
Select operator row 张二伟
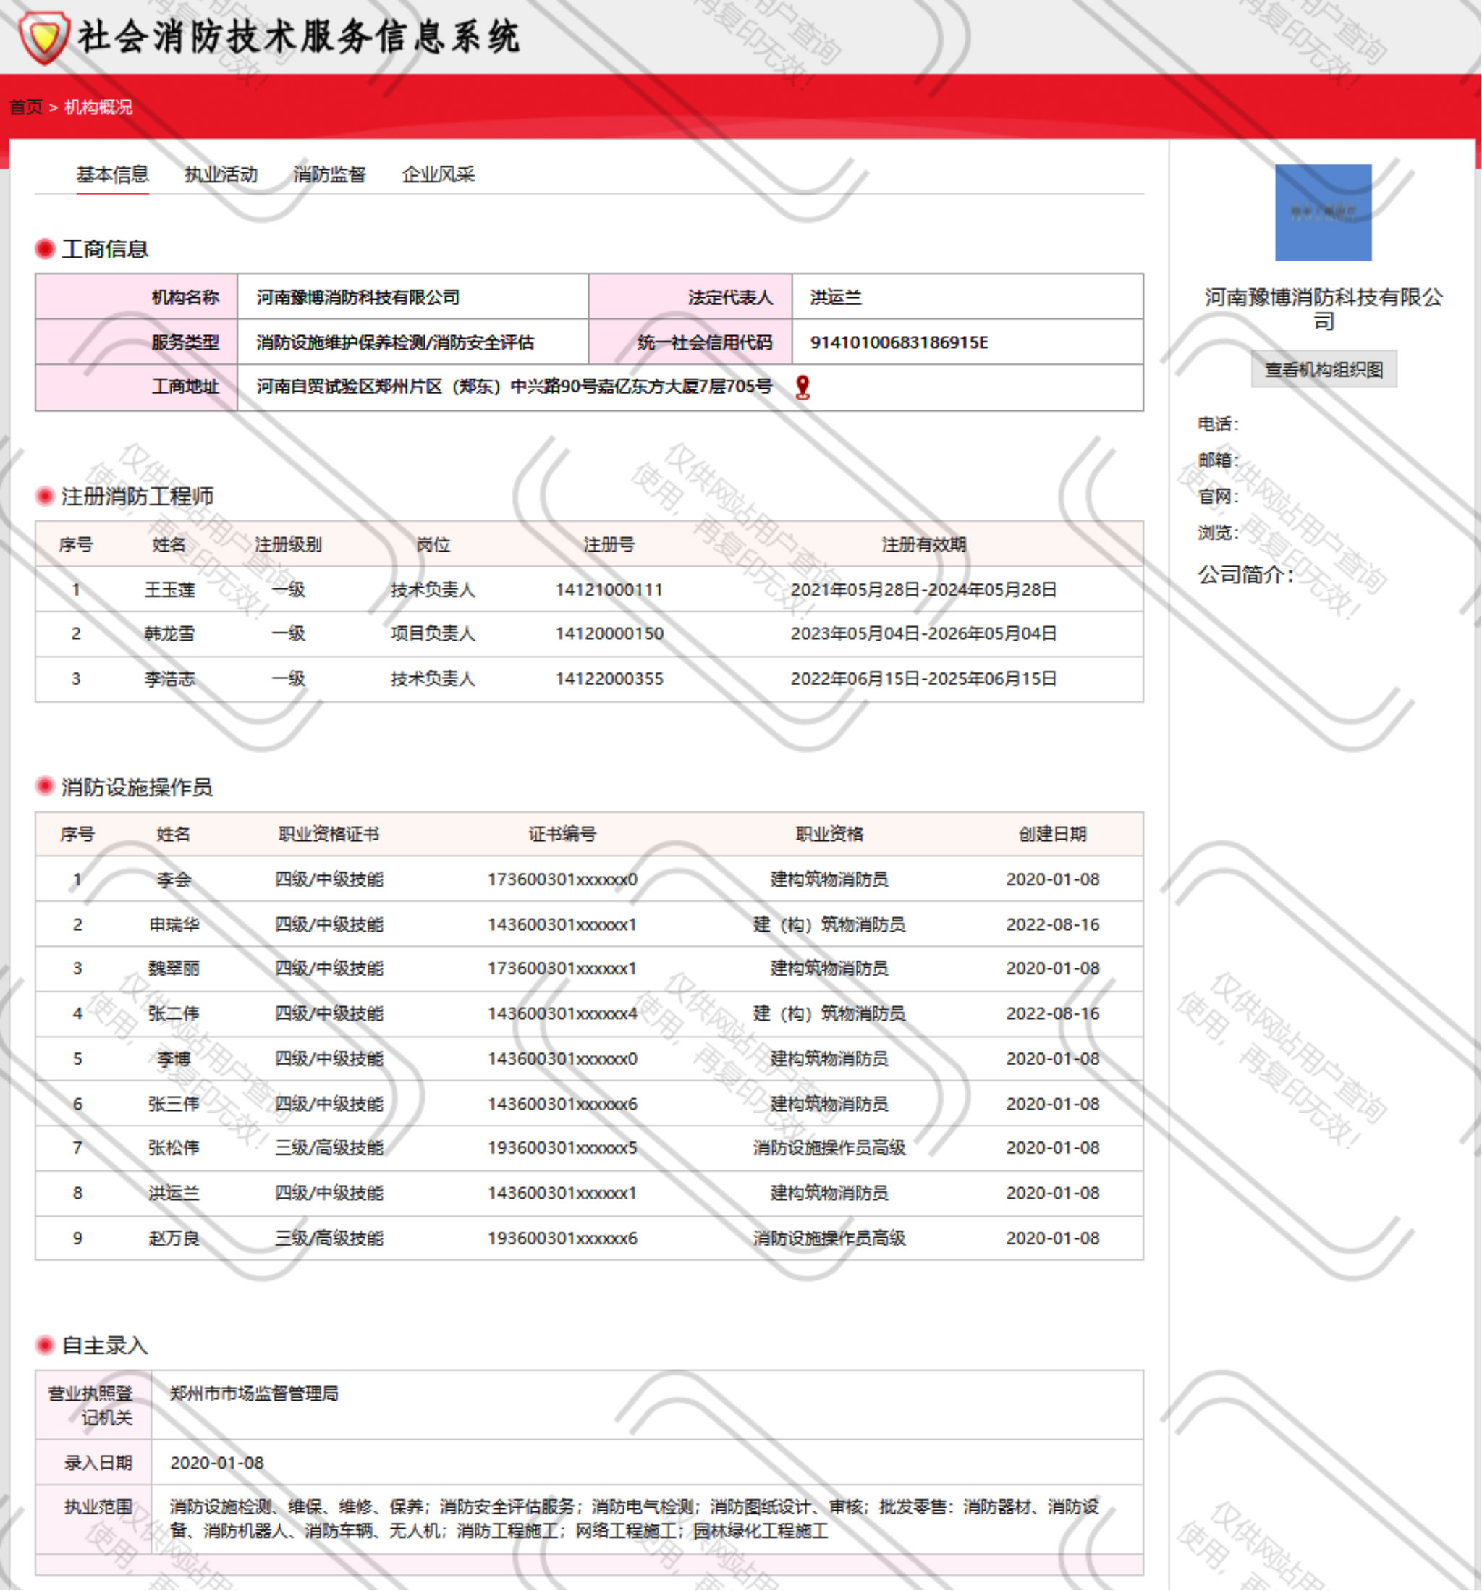[589, 1014]
